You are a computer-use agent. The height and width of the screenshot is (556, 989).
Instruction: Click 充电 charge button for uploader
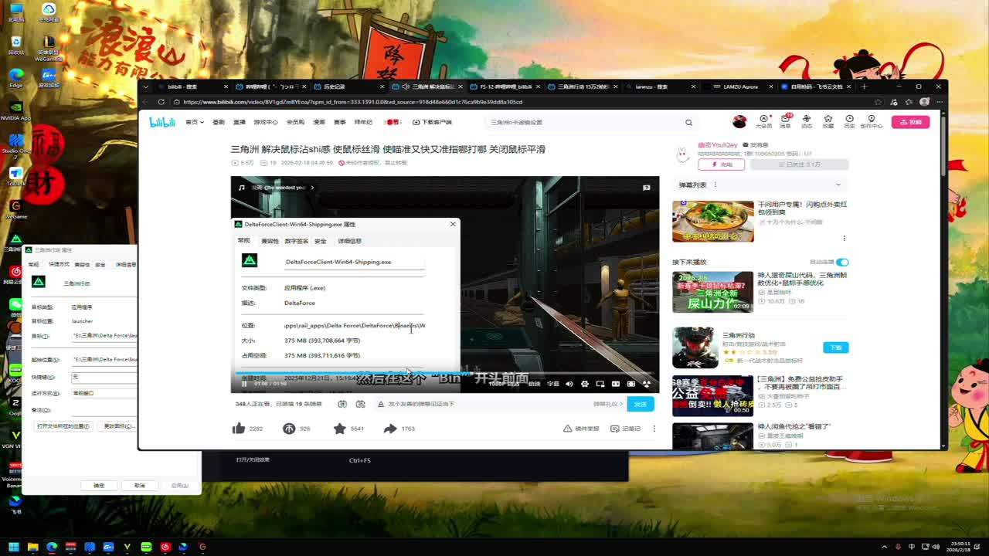(721, 164)
